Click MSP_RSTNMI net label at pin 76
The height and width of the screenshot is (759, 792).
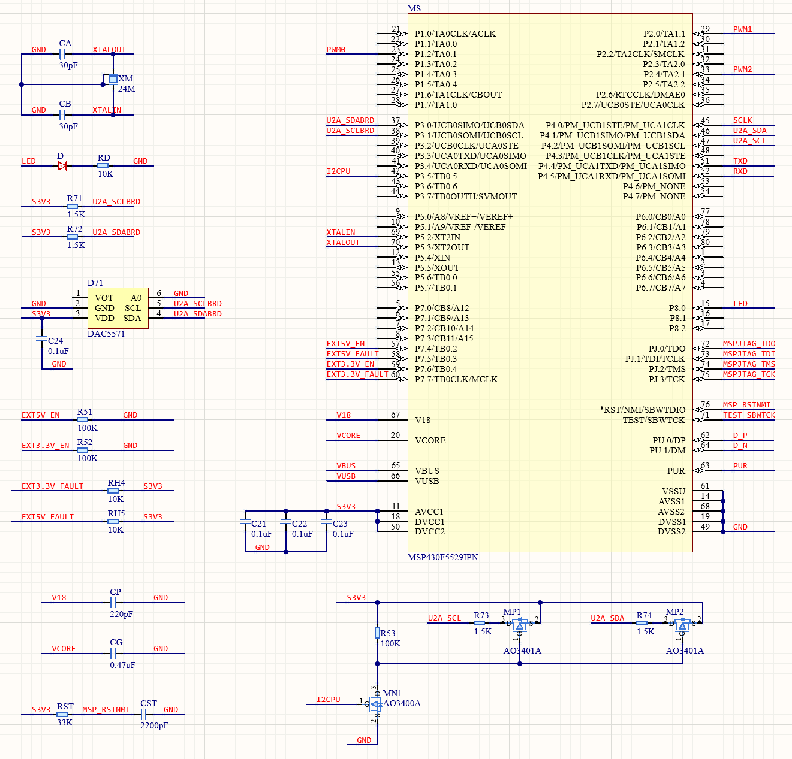[x=746, y=405]
